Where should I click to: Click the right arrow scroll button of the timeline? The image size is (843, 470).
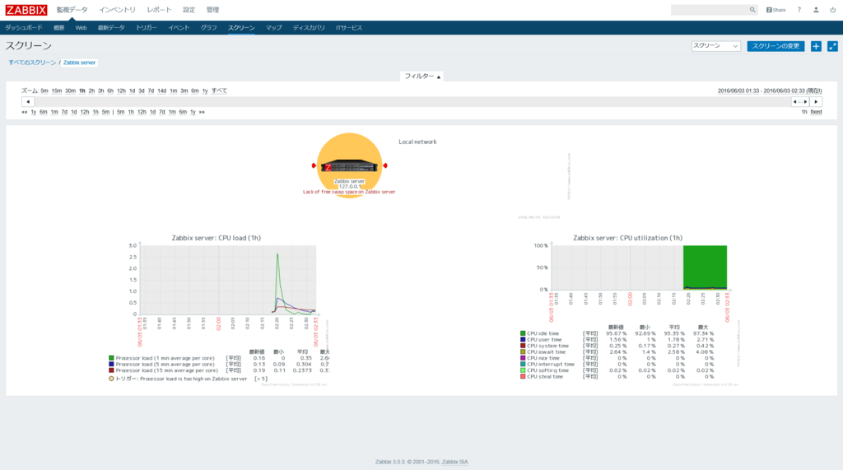[x=816, y=101]
